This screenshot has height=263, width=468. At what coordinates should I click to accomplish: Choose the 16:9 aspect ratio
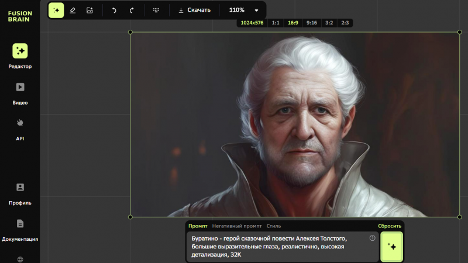click(293, 23)
